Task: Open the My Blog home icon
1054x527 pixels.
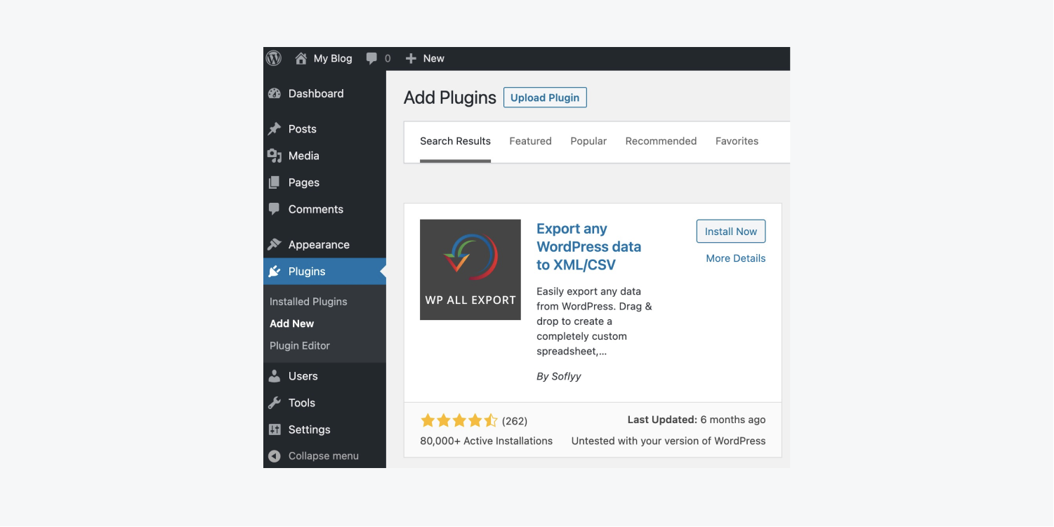Action: point(301,58)
